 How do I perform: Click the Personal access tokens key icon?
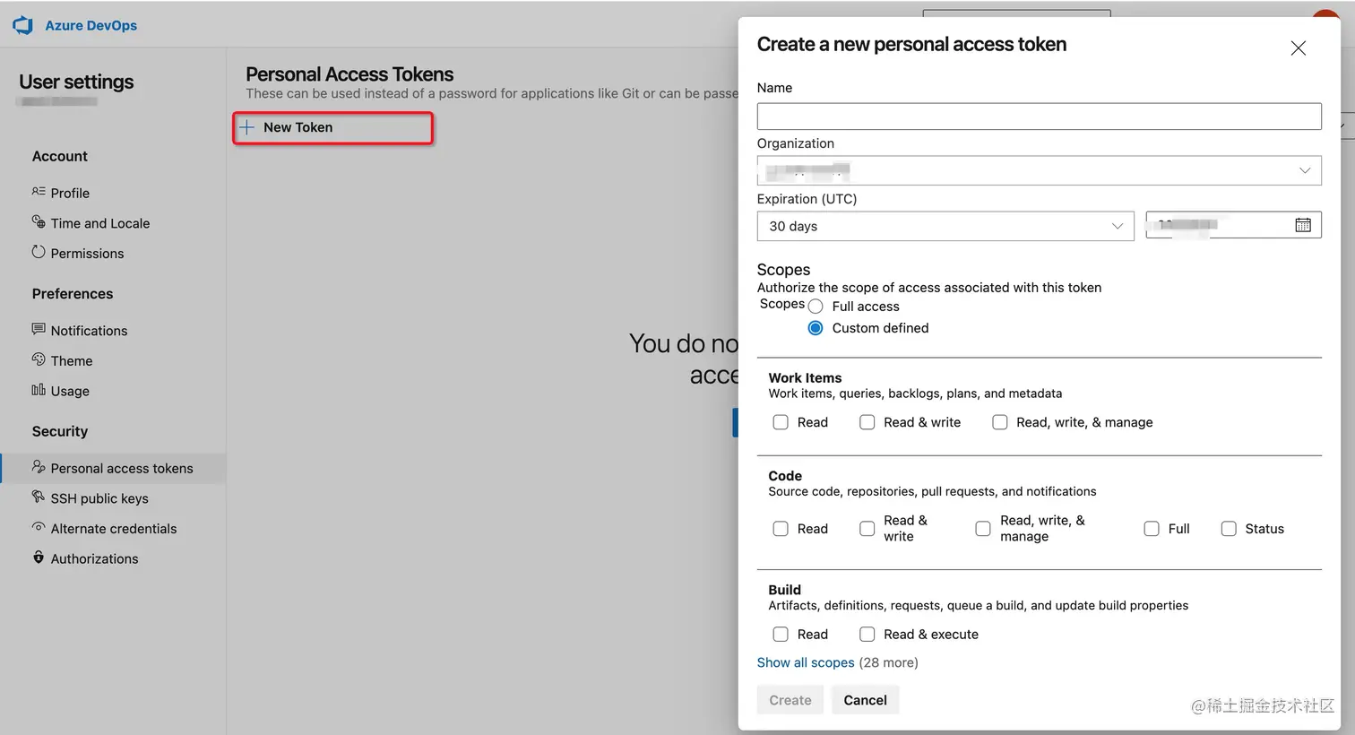pyautogui.click(x=39, y=466)
